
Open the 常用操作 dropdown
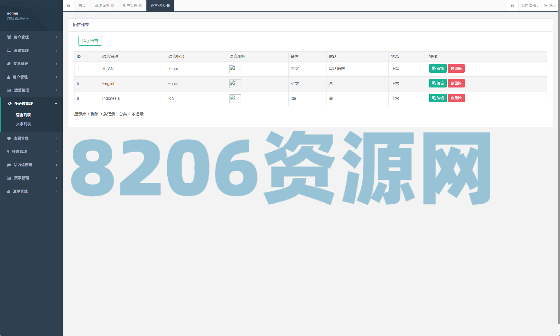click(530, 6)
